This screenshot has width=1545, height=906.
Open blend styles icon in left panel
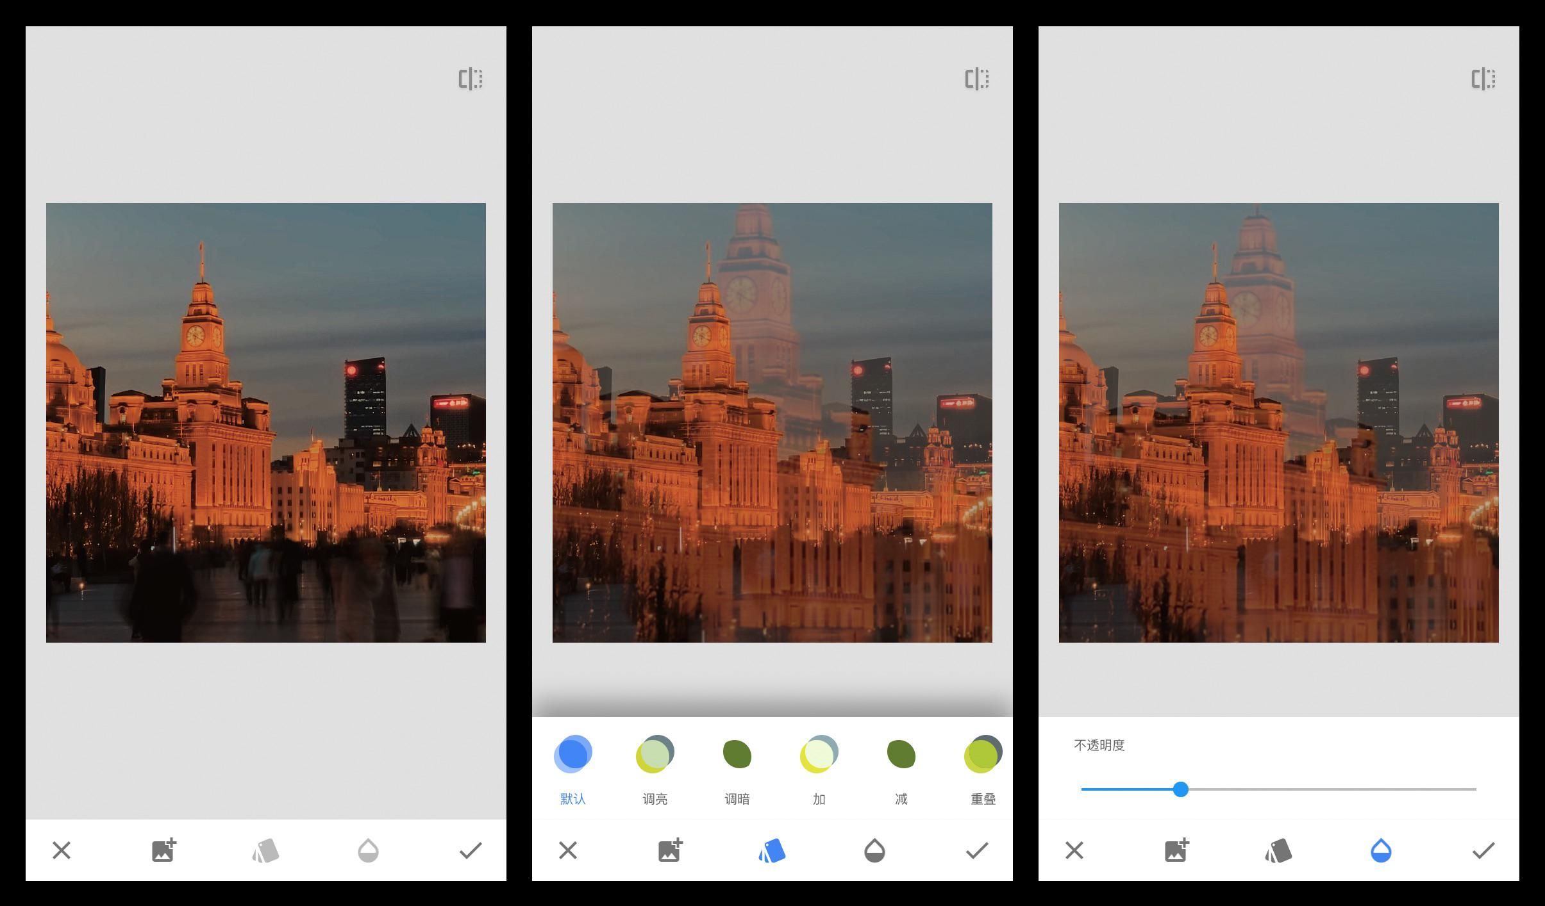(x=265, y=851)
